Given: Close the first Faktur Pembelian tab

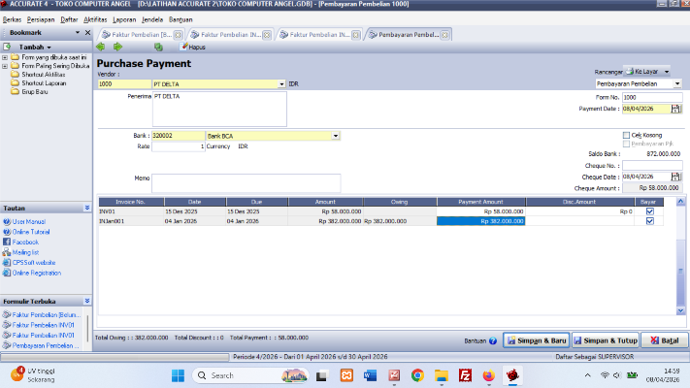Looking at the screenshot, I should click(178, 35).
